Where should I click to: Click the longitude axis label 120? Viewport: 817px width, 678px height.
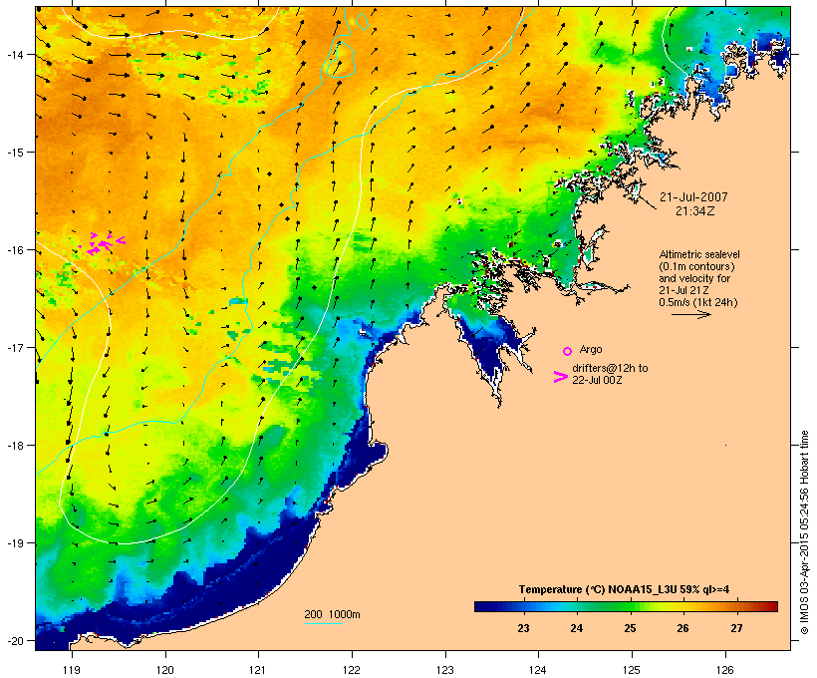click(x=165, y=670)
